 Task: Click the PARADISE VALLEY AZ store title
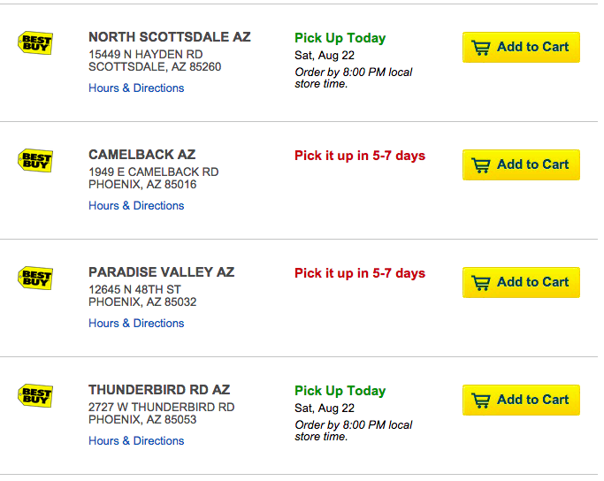(x=161, y=272)
